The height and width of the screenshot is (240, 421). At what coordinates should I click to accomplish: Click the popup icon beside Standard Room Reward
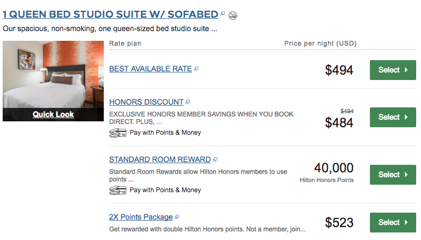(215, 159)
